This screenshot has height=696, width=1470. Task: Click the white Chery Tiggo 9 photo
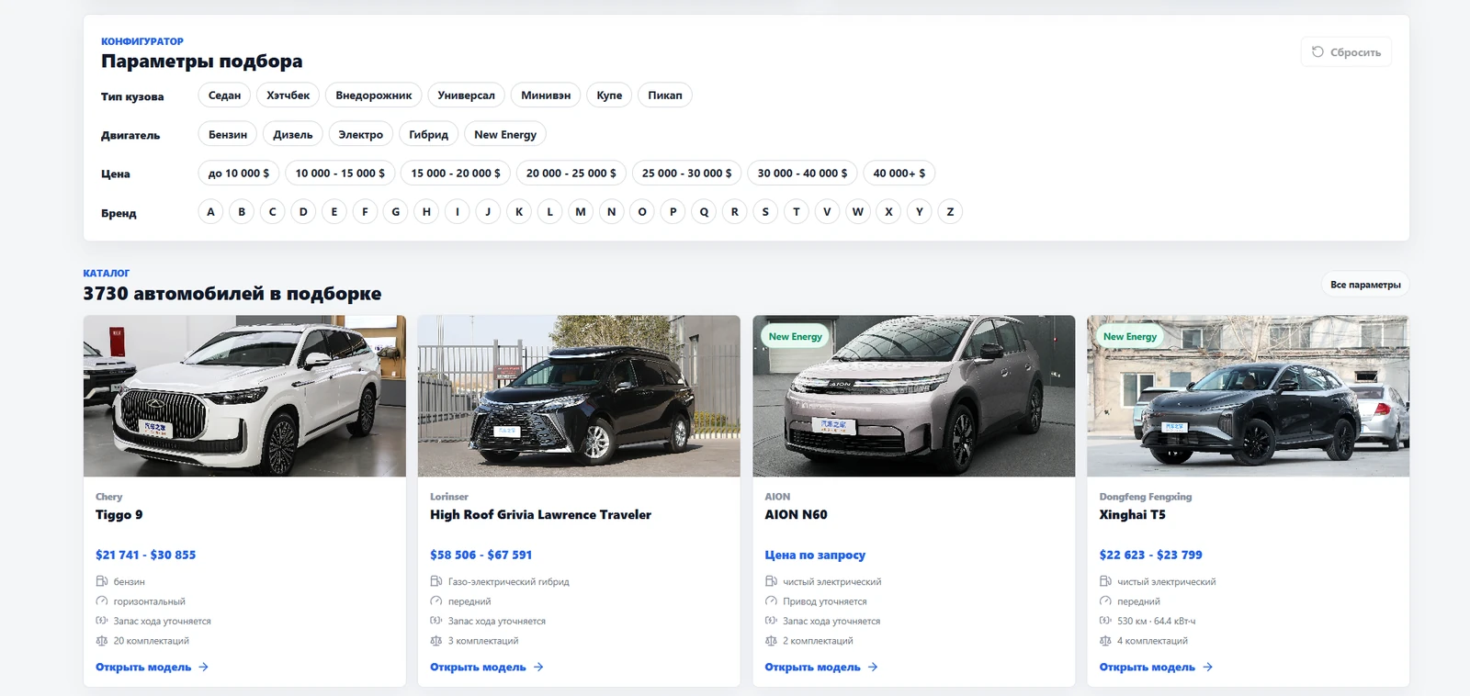[x=244, y=396]
